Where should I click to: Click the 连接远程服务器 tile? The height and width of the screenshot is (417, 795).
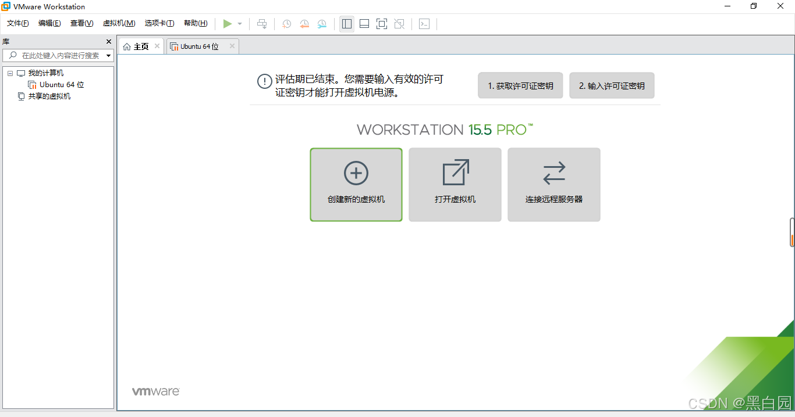[554, 185]
